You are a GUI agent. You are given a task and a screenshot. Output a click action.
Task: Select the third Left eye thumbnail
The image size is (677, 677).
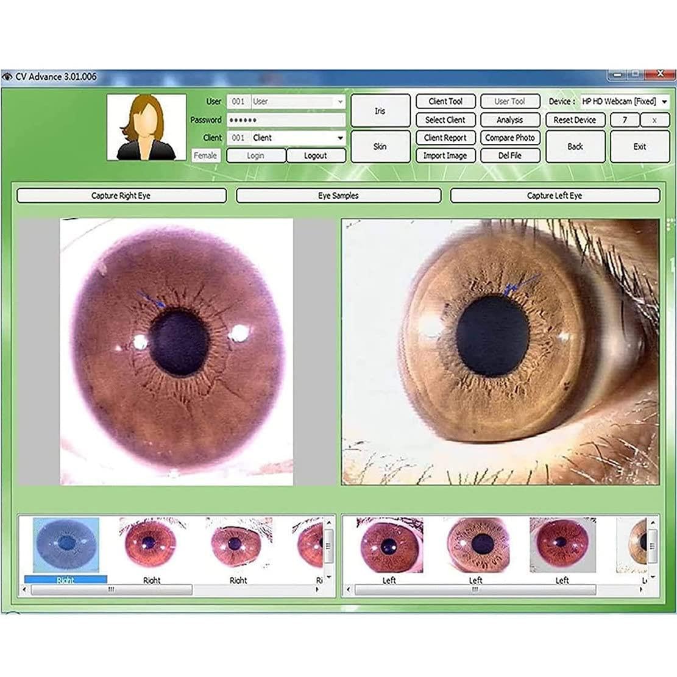click(562, 545)
